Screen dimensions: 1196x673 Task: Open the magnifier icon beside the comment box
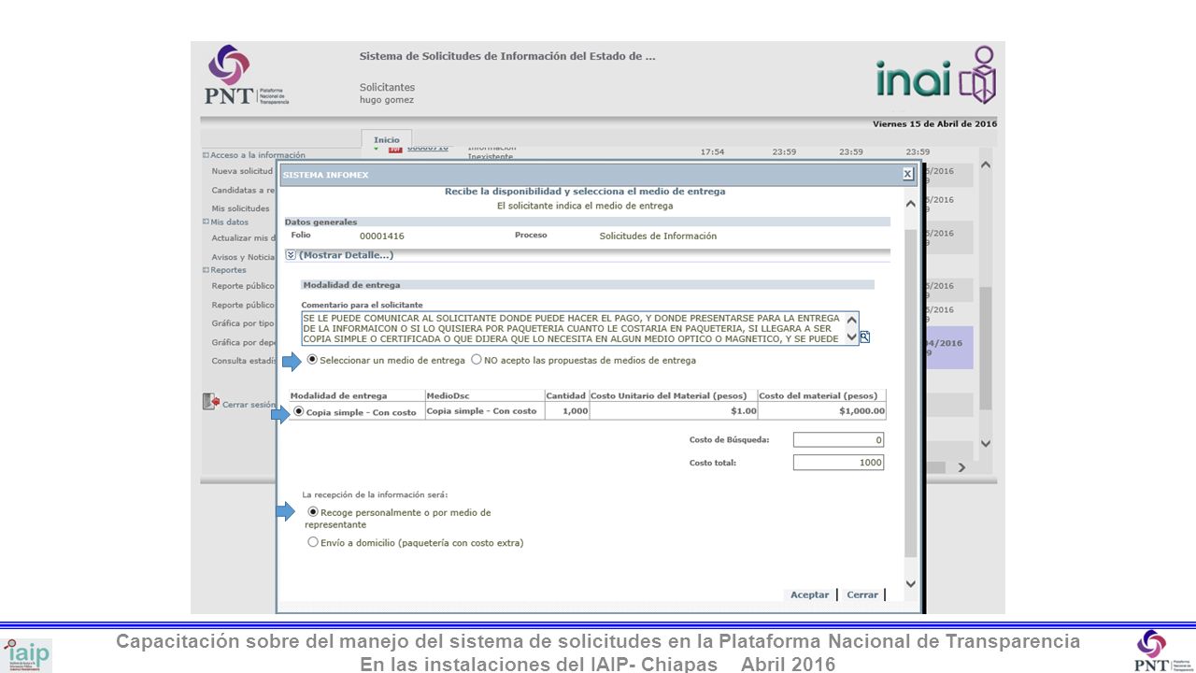pos(865,337)
